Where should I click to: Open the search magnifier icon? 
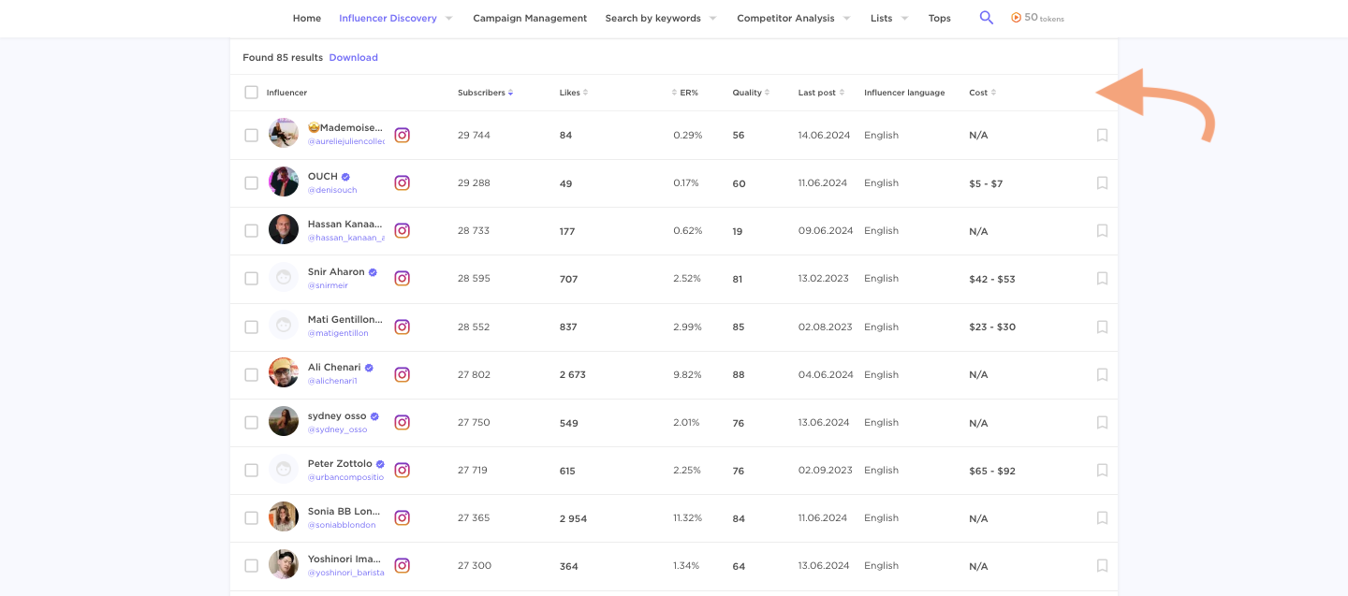point(986,17)
